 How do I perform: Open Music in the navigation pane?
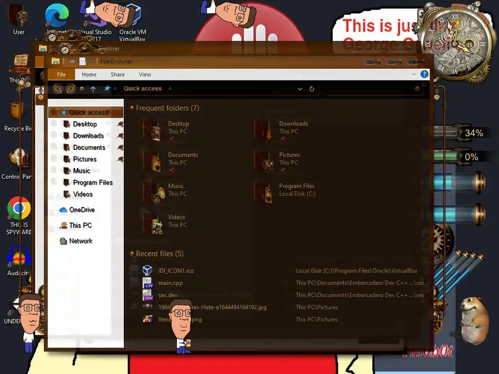(81, 171)
